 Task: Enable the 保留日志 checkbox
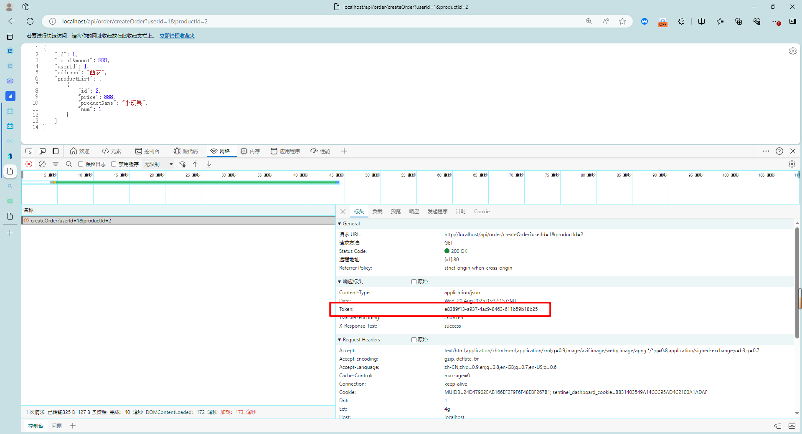[x=81, y=164]
